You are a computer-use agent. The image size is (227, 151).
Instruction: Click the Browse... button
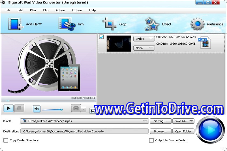(161, 131)
